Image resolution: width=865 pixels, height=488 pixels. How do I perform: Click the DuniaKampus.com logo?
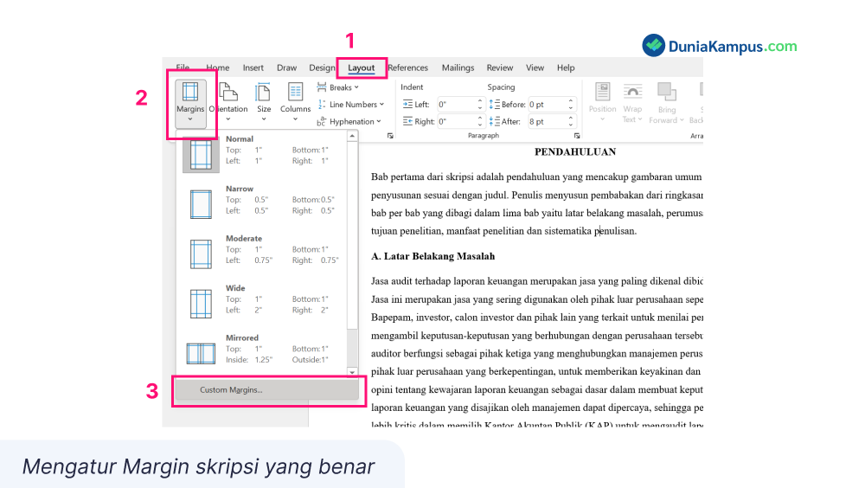coord(720,46)
